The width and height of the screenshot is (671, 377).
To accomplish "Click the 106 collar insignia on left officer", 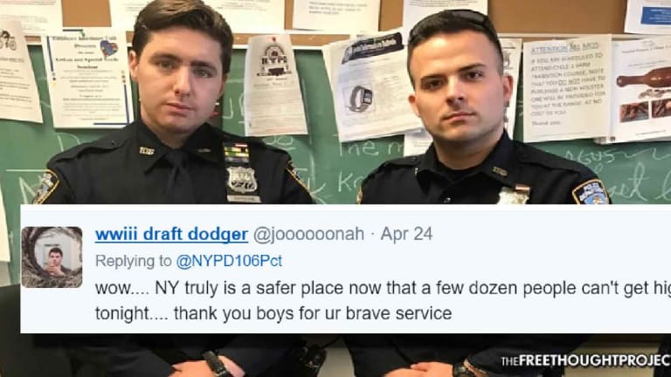I will click(147, 150).
